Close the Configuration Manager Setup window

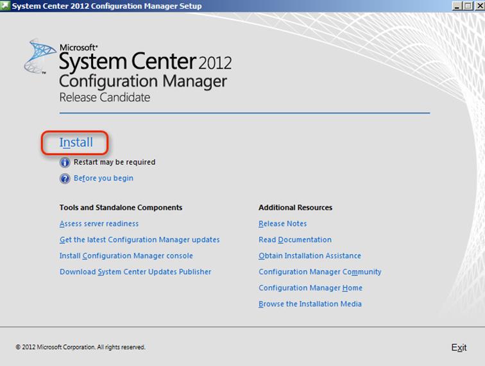pyautogui.click(x=479, y=6)
